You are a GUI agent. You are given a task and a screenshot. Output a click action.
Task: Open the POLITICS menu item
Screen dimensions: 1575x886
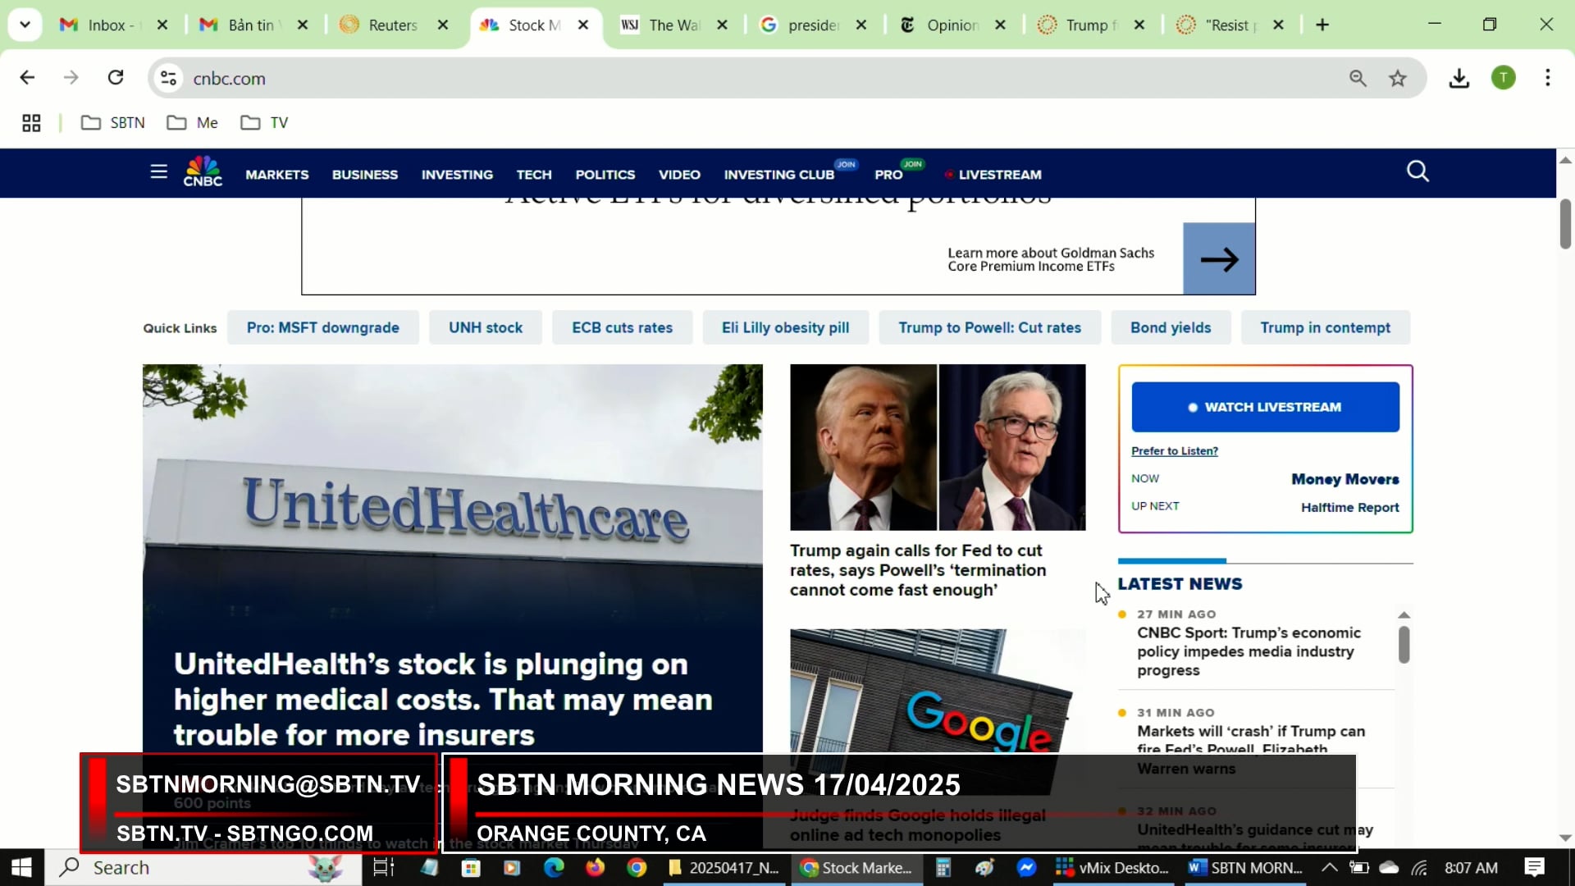coord(605,175)
